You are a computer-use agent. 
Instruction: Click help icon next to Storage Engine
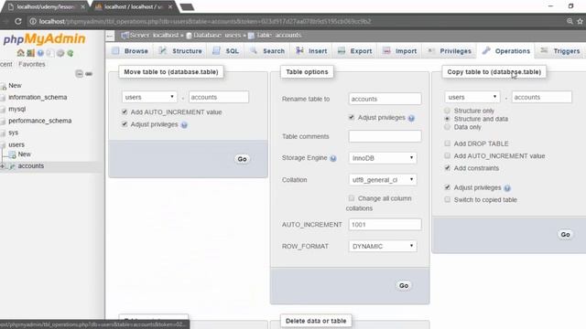[x=333, y=158]
